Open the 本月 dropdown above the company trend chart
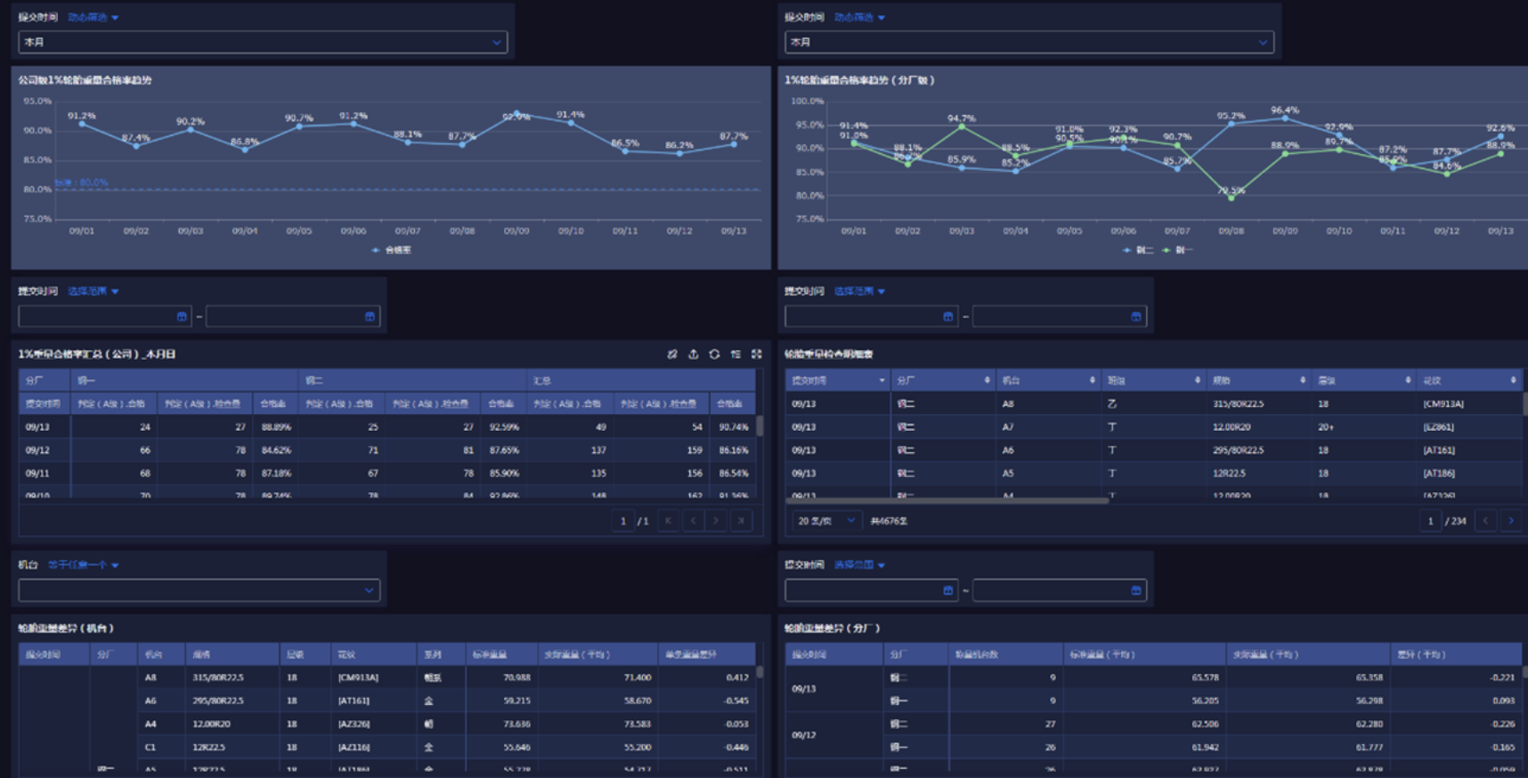This screenshot has width=1528, height=778. tap(263, 42)
